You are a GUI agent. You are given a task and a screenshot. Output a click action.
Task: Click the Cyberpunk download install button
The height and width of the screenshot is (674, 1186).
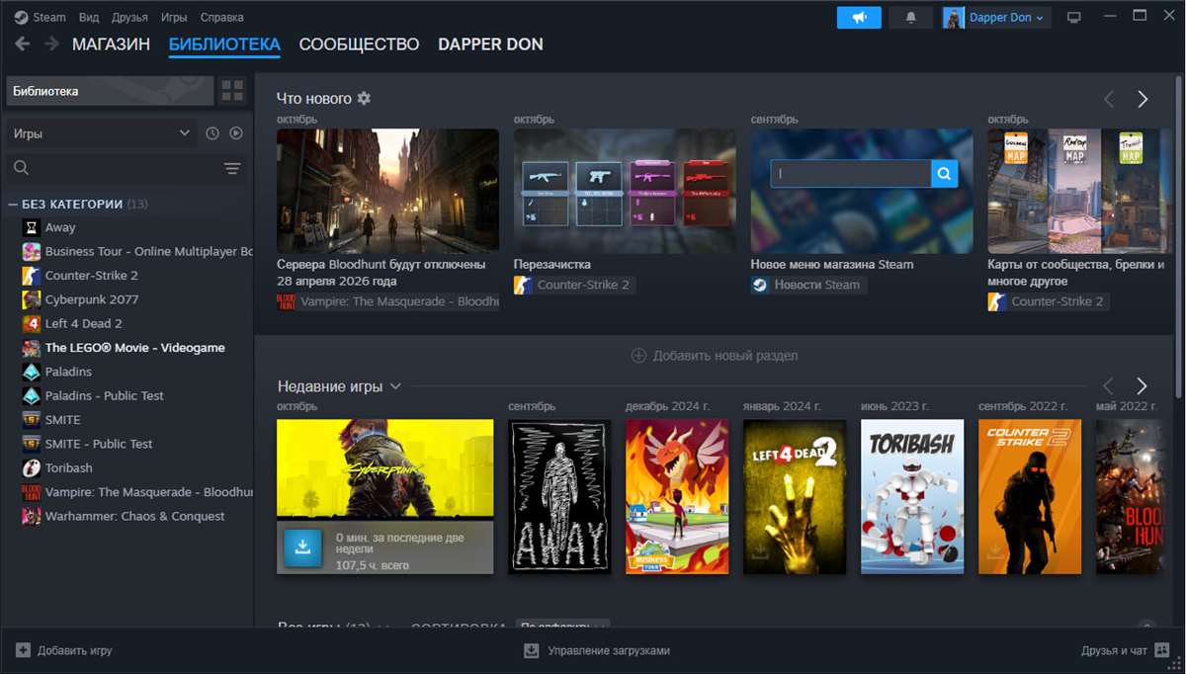302,548
